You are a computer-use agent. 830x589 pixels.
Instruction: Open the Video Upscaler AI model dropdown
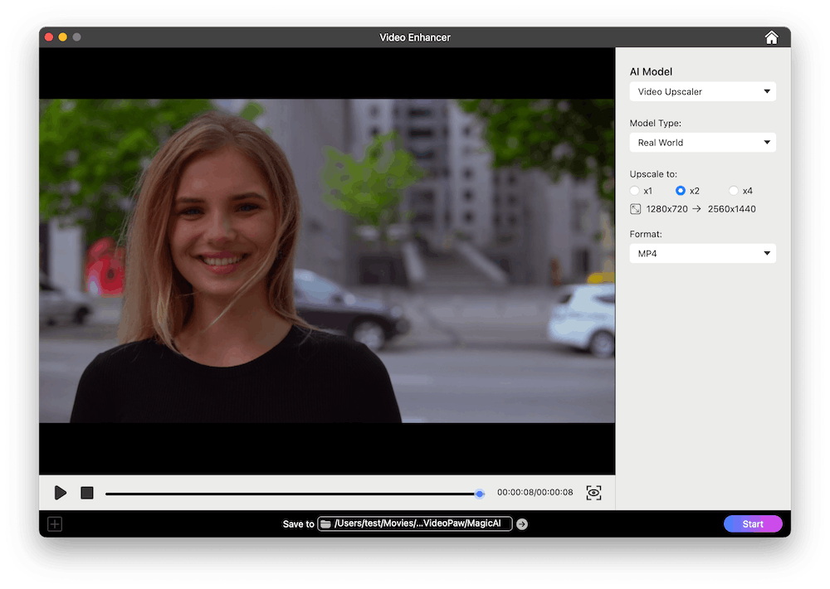click(702, 91)
